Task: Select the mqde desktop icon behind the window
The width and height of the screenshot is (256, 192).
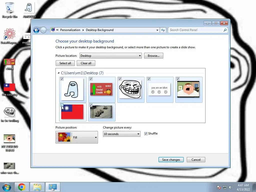Action: [26, 38]
